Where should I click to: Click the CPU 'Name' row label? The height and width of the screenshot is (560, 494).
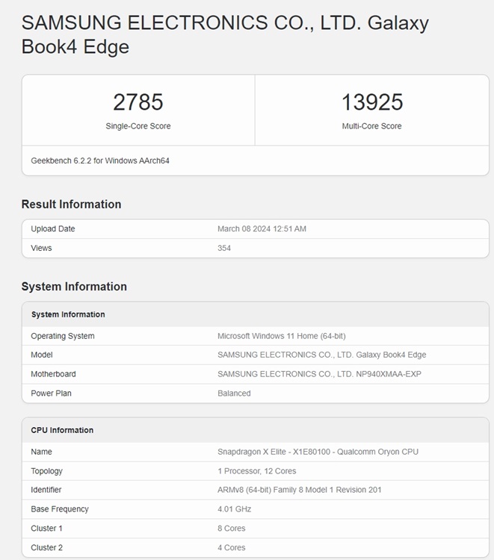click(41, 452)
